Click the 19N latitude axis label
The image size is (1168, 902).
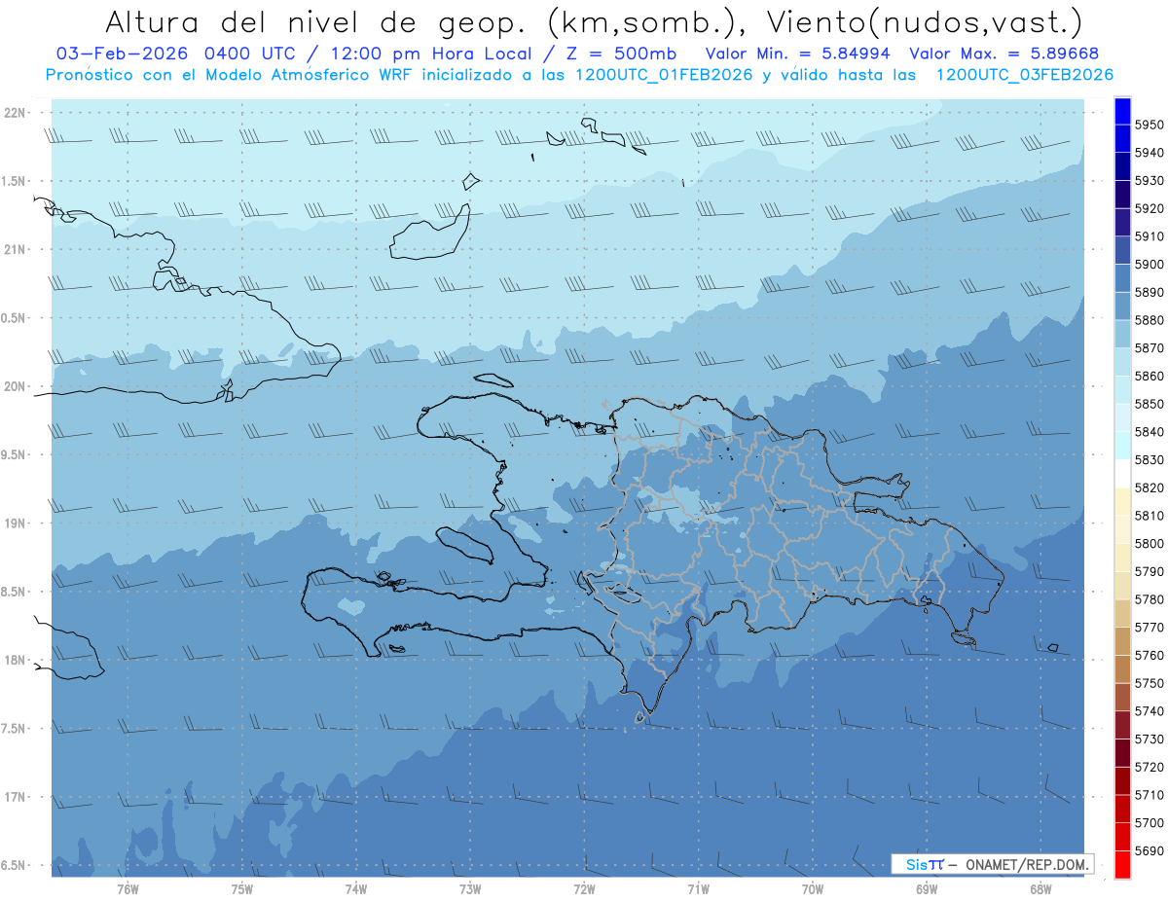[16, 523]
